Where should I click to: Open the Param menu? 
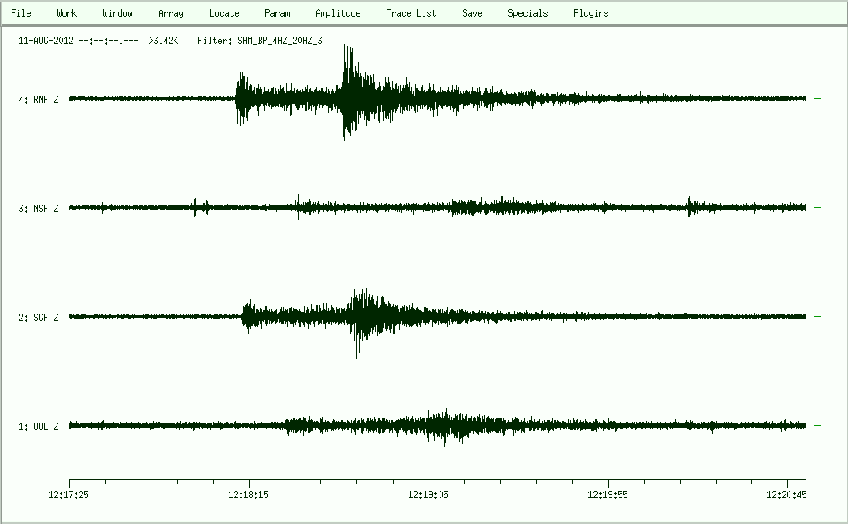pos(277,13)
